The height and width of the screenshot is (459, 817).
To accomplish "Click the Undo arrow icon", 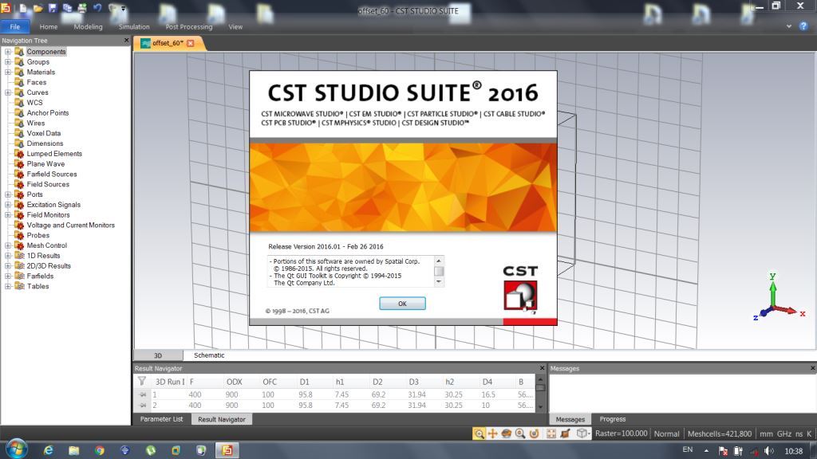I will (x=97, y=8).
